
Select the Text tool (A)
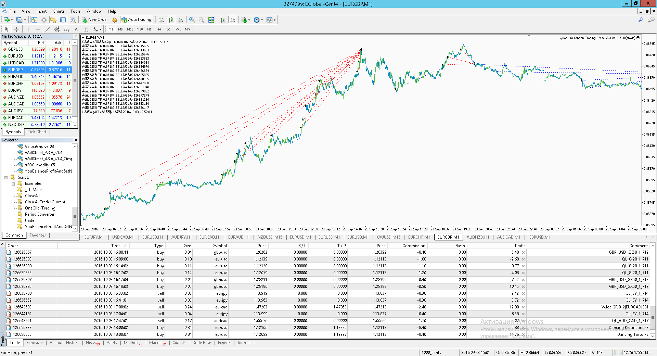click(76, 29)
